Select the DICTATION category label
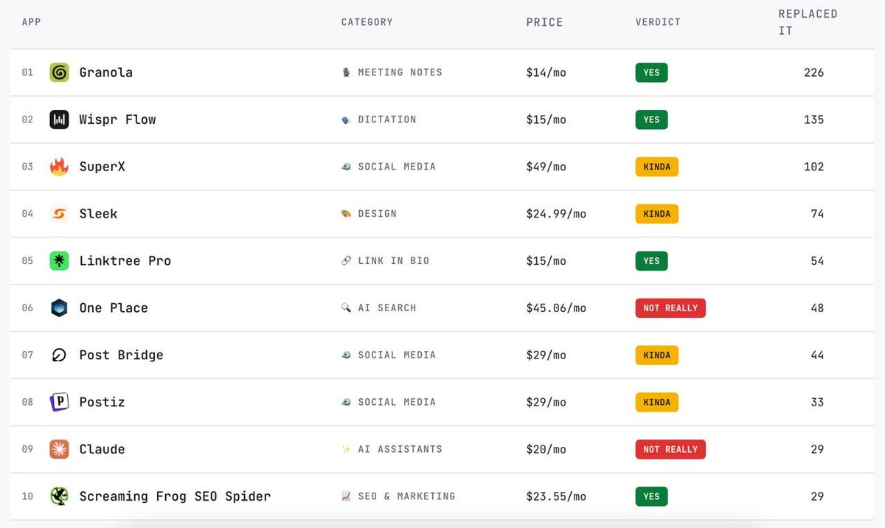885x528 pixels. (387, 119)
